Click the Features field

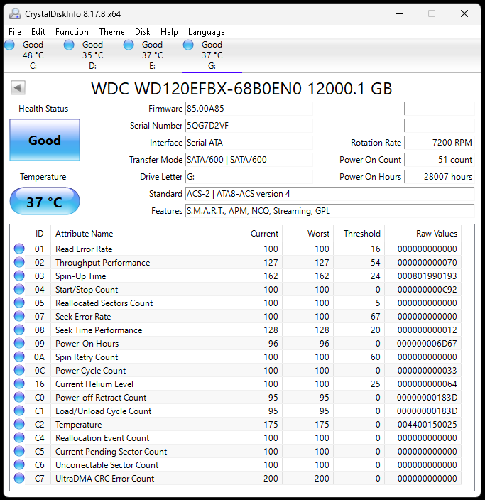329,211
